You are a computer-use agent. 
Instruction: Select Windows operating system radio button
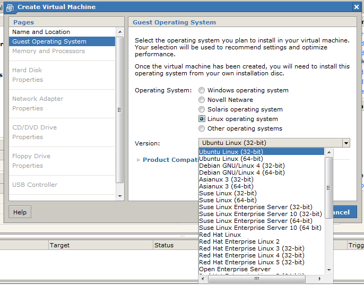[x=202, y=91]
